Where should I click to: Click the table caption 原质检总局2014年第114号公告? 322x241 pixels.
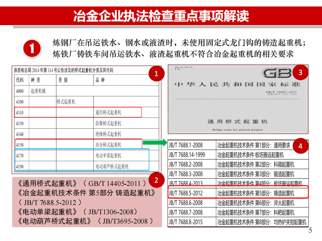click(x=63, y=70)
